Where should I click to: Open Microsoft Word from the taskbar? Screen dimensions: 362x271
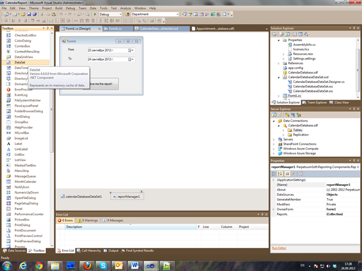click(135, 266)
